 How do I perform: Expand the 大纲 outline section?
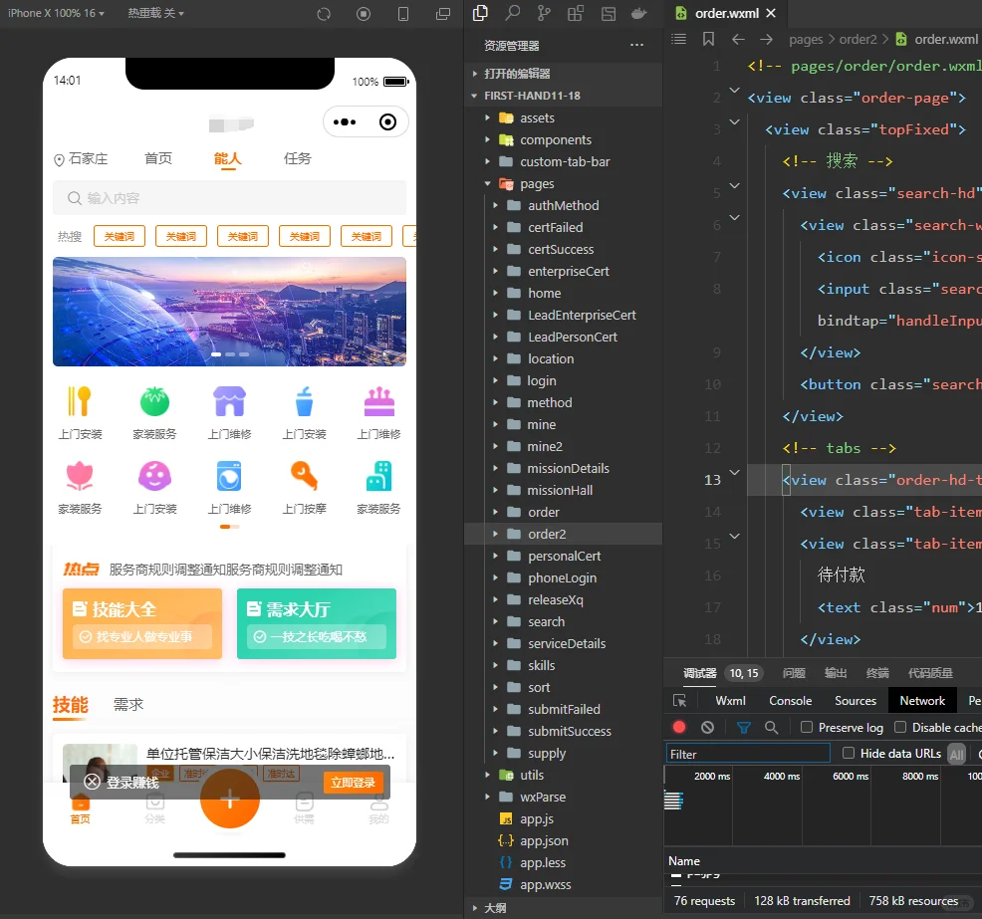[x=563, y=908]
